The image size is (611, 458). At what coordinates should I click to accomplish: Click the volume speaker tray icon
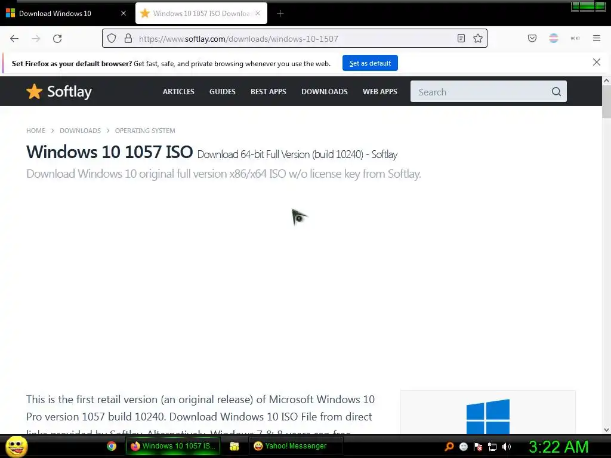(507, 447)
